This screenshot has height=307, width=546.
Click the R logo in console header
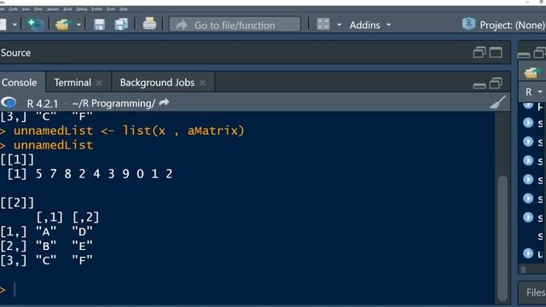pyautogui.click(x=9, y=102)
